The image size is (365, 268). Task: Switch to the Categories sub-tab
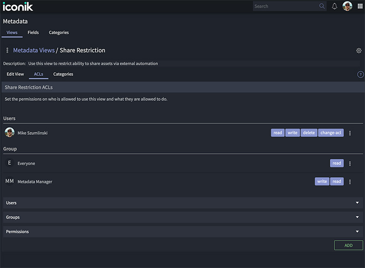pos(63,74)
